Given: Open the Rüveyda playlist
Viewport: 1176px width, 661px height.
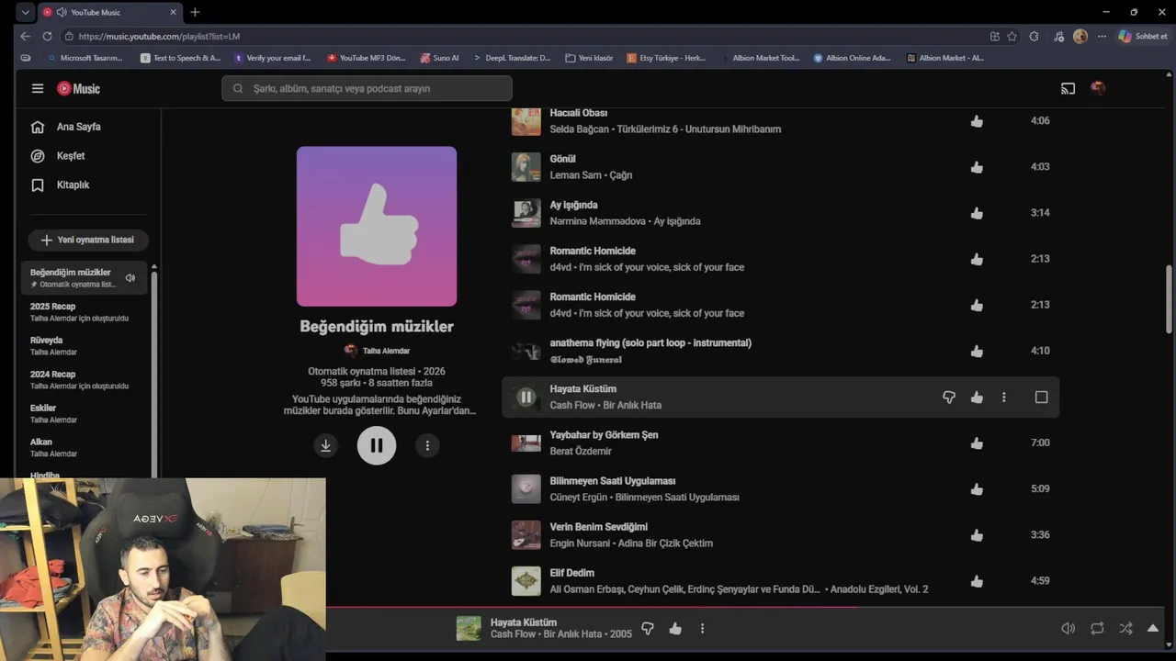Looking at the screenshot, I should (84, 345).
